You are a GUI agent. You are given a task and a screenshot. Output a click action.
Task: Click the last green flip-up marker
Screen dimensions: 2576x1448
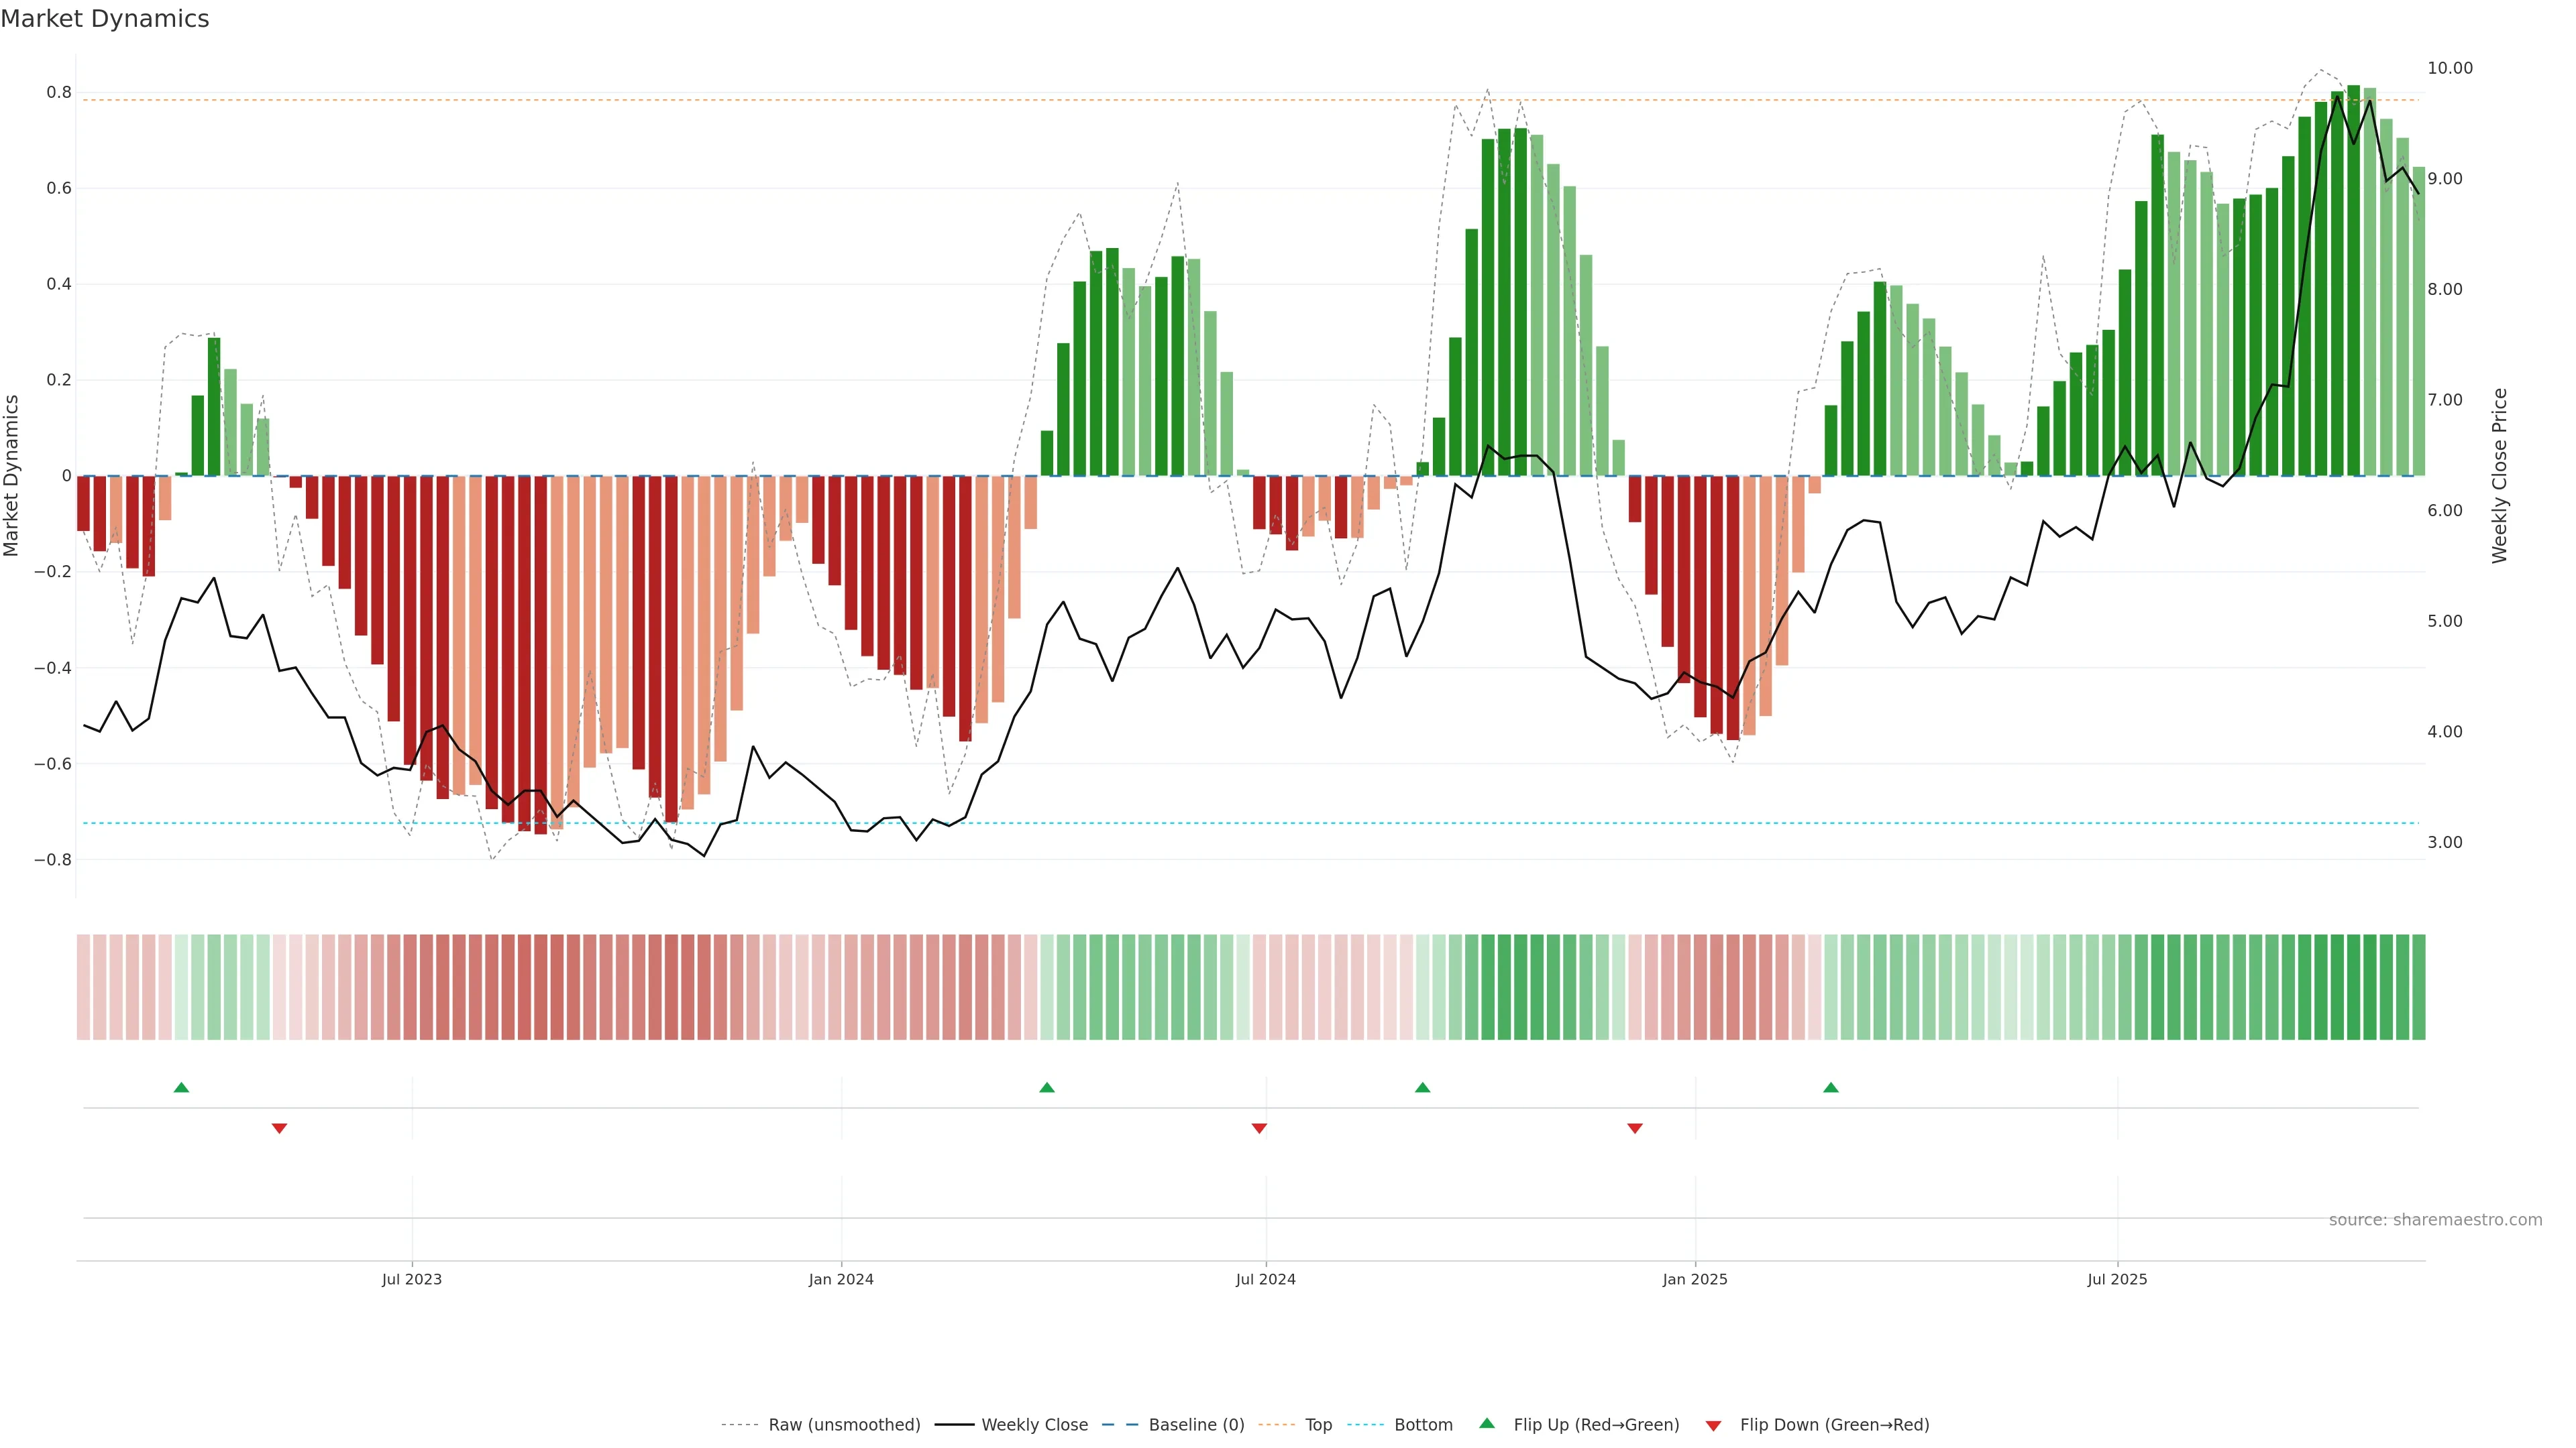1831,1087
